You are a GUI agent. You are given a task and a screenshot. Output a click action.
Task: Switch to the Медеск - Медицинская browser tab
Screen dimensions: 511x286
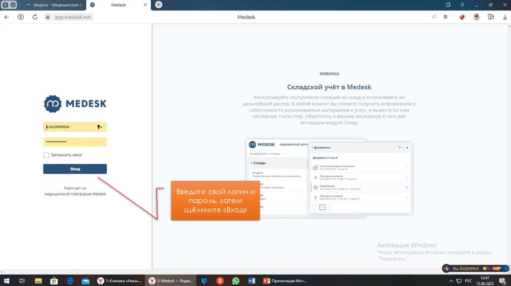tap(54, 5)
